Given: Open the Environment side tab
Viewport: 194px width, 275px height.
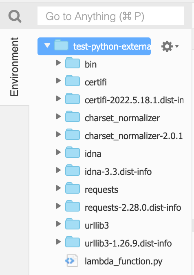Looking at the screenshot, I should pyautogui.click(x=14, y=67).
